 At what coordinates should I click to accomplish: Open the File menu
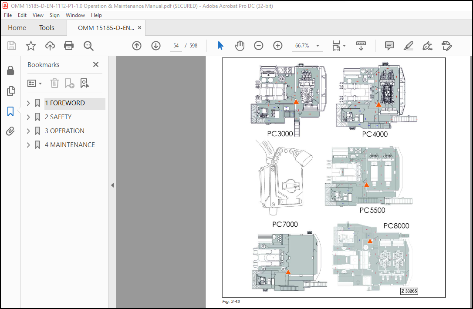tap(8, 15)
